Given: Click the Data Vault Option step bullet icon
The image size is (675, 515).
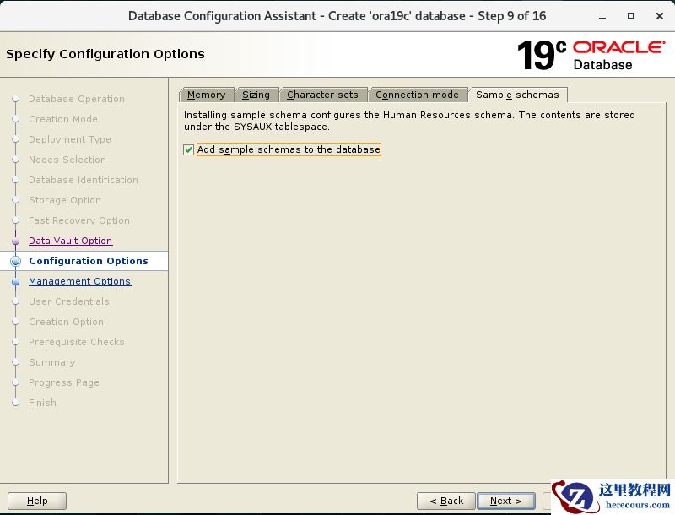Looking at the screenshot, I should 16,241.
